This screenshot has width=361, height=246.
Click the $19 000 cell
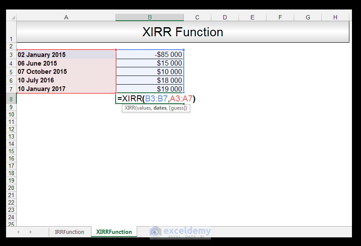coord(150,88)
